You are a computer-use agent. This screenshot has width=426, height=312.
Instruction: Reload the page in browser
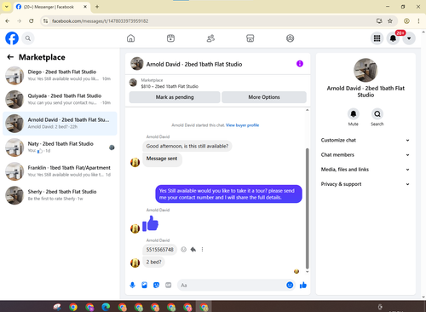[32, 21]
